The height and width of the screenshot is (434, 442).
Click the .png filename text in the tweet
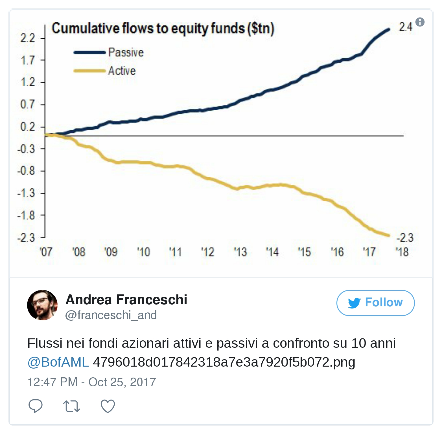point(224,362)
